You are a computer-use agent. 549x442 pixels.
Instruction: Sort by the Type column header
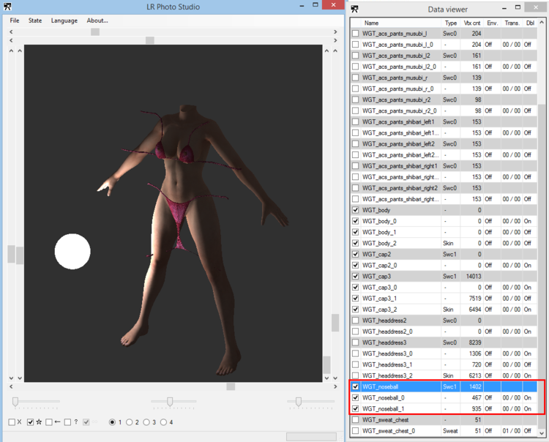pyautogui.click(x=451, y=23)
